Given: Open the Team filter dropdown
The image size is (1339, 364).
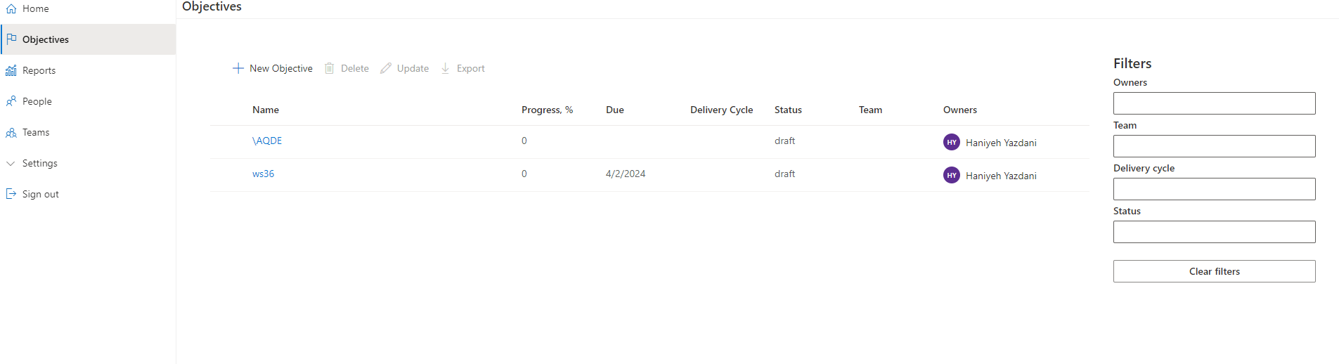Looking at the screenshot, I should coord(1214,146).
